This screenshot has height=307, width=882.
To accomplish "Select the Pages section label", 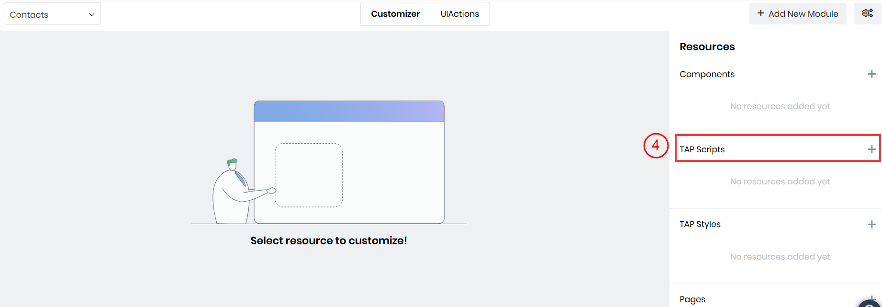I will pos(692,299).
